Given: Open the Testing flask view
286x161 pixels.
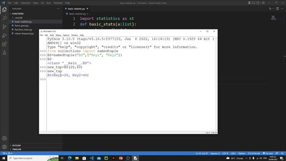Looking at the screenshot, I should (x=4, y=53).
